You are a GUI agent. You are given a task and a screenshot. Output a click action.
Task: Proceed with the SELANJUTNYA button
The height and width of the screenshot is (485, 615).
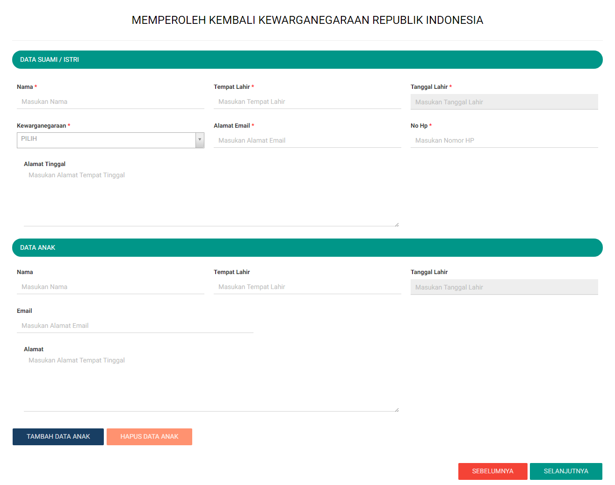point(566,471)
